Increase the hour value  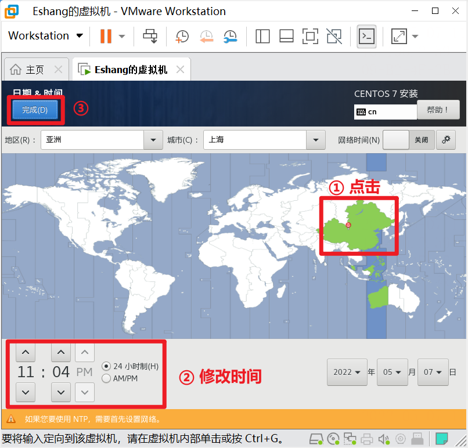click(x=26, y=352)
